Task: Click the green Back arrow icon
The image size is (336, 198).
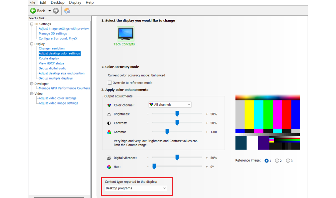Action: coord(33,11)
